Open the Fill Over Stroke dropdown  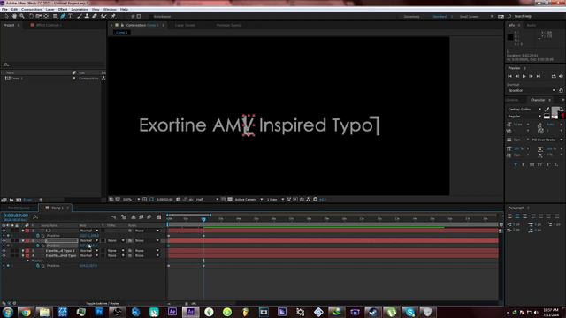[547, 140]
